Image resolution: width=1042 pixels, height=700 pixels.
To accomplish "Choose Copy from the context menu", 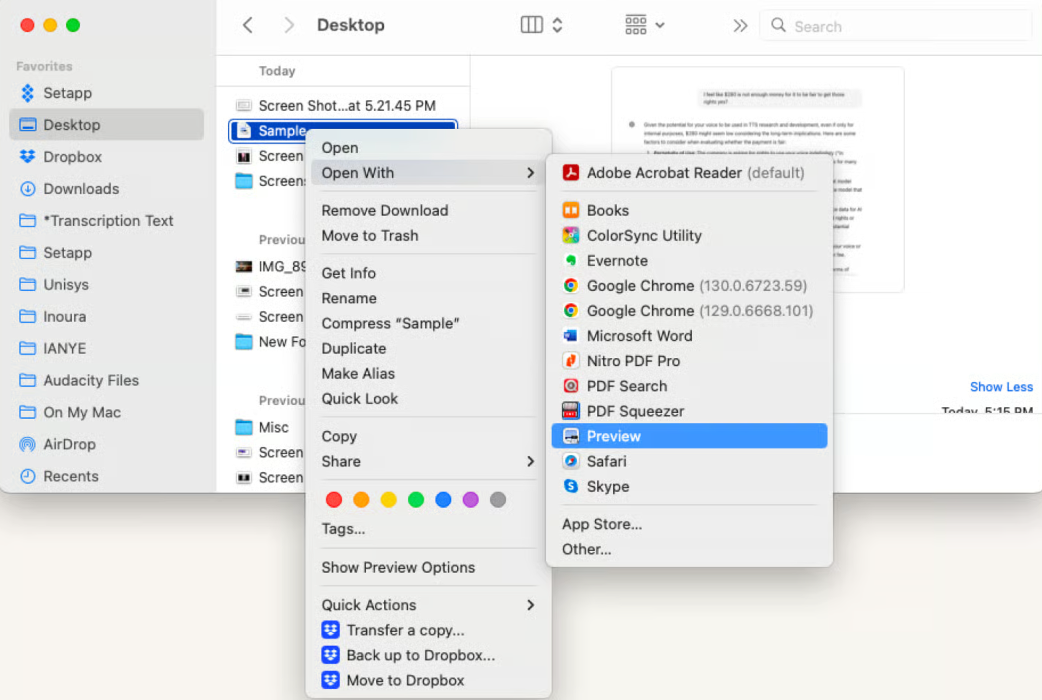I will click(x=428, y=436).
